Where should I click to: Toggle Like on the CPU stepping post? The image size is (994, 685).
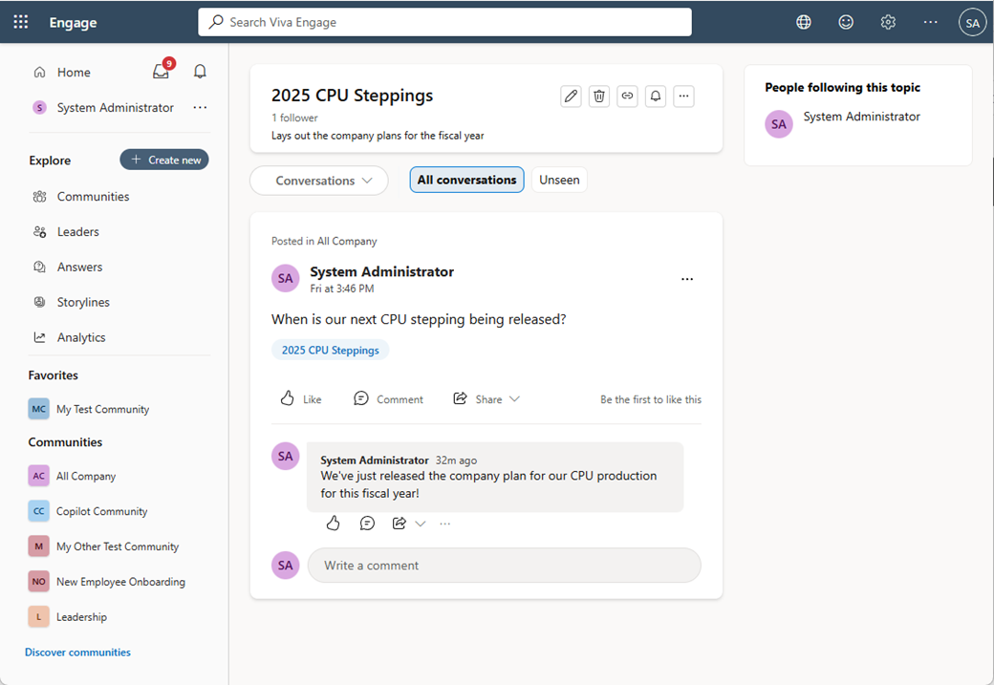pyautogui.click(x=300, y=398)
